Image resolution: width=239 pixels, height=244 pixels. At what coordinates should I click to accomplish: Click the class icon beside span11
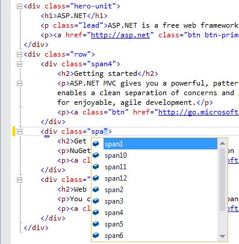point(96,166)
